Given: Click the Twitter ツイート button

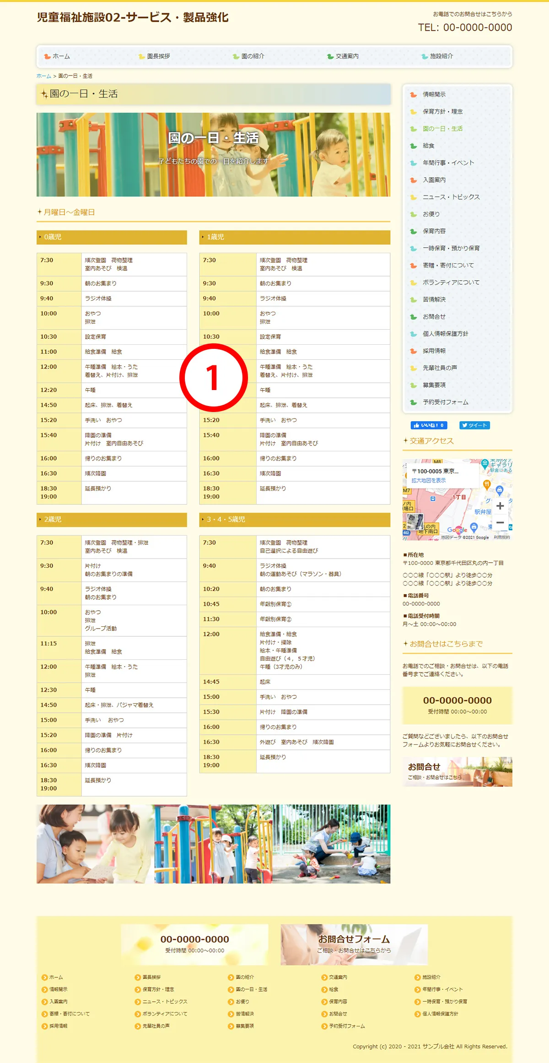Looking at the screenshot, I should pos(475,425).
